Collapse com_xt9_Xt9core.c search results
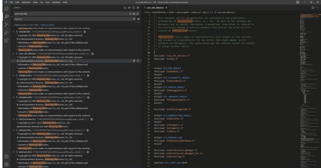 [x=14, y=54]
